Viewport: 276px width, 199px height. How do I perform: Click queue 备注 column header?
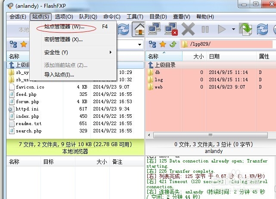tap(127, 162)
